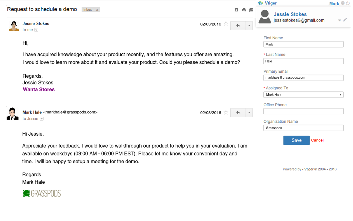
Task: Show recipient details under "to me"
Action: coord(36,30)
